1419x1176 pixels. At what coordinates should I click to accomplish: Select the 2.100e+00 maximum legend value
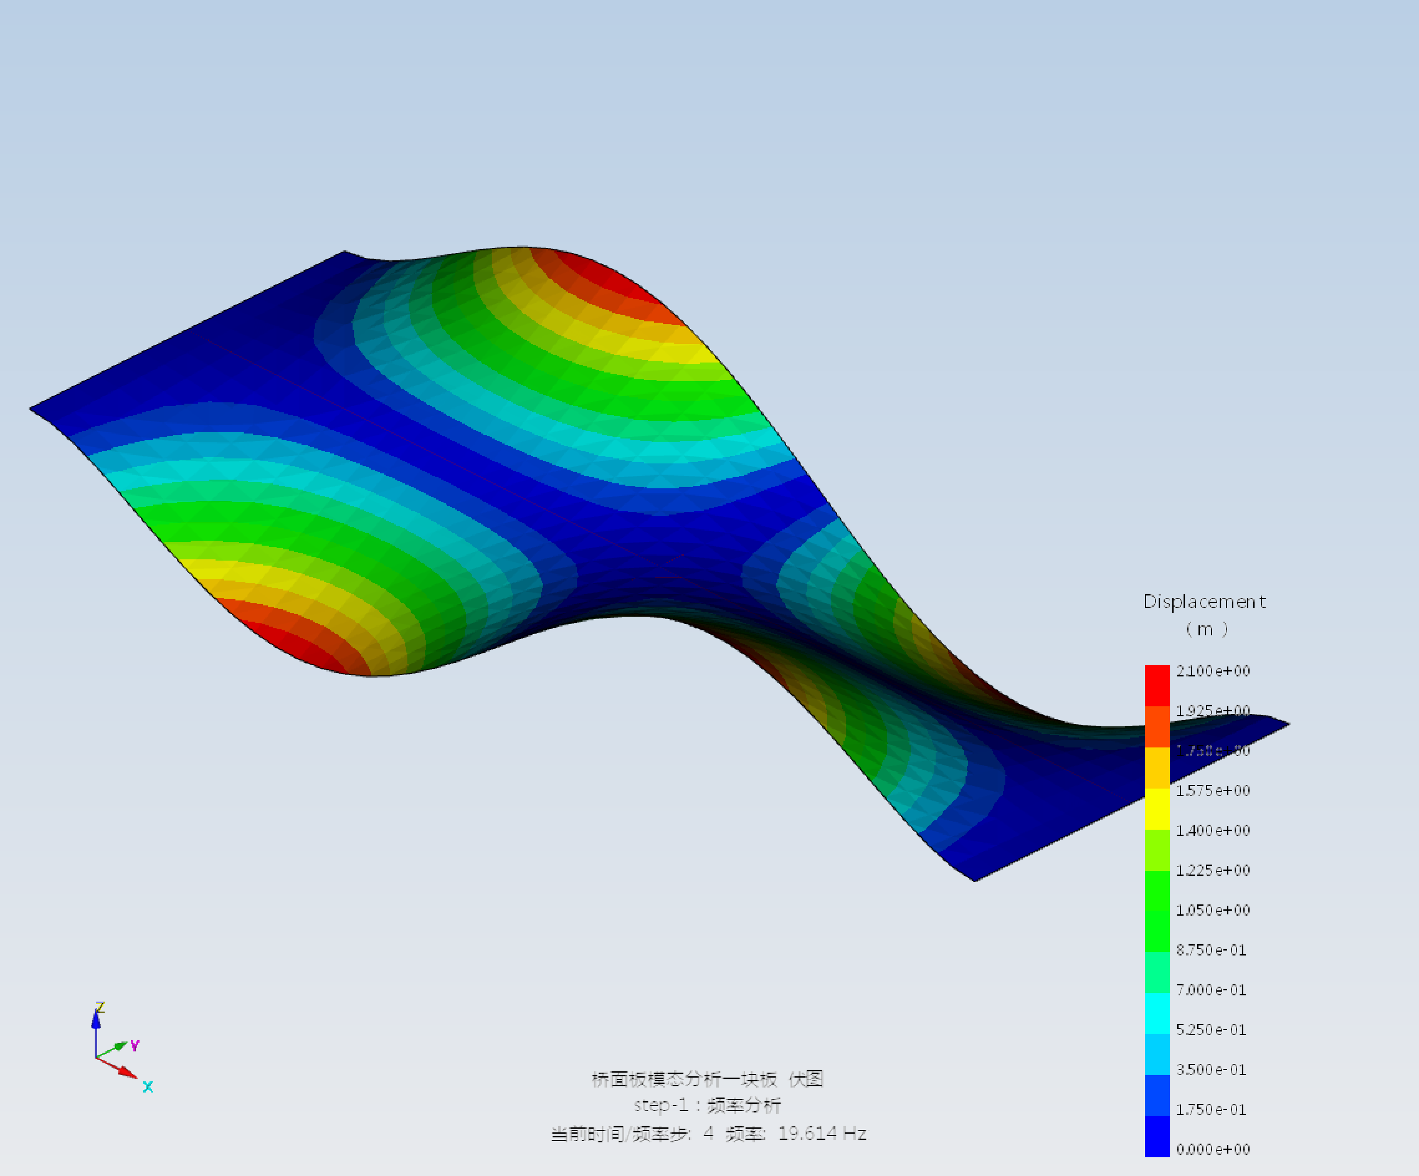point(1213,671)
